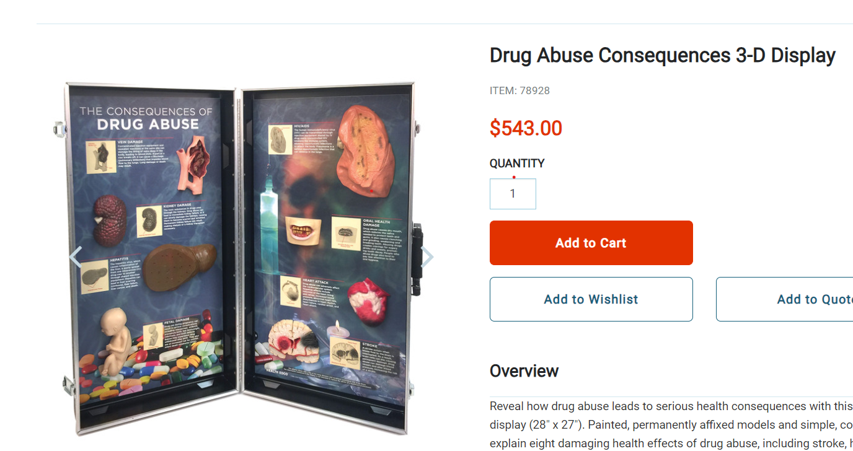
Task: Click the black case latch on display edge
Action: [416, 259]
